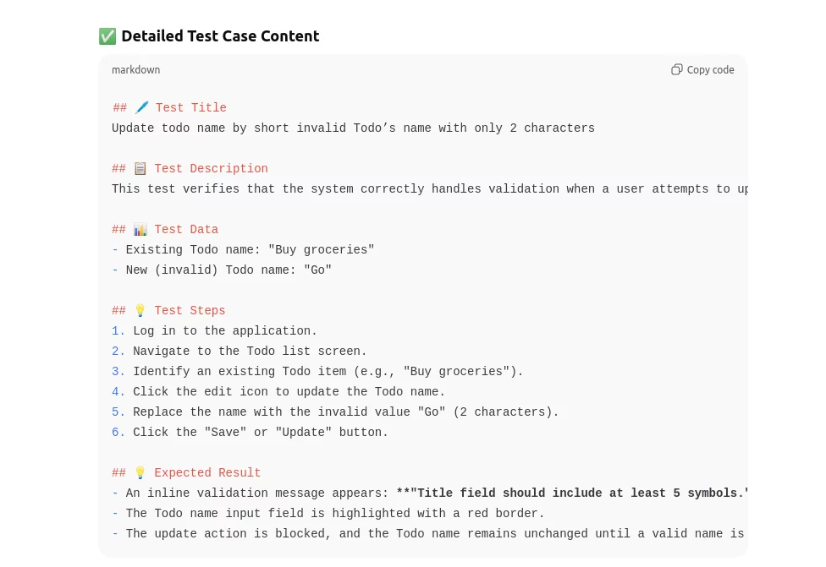Click the line starting This test verifies
The width and height of the screenshot is (826, 567).
point(429,189)
